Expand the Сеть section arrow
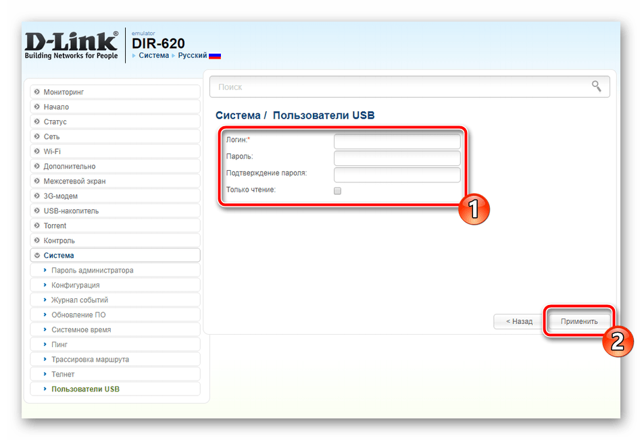This screenshot has height=440, width=642. pyautogui.click(x=37, y=136)
